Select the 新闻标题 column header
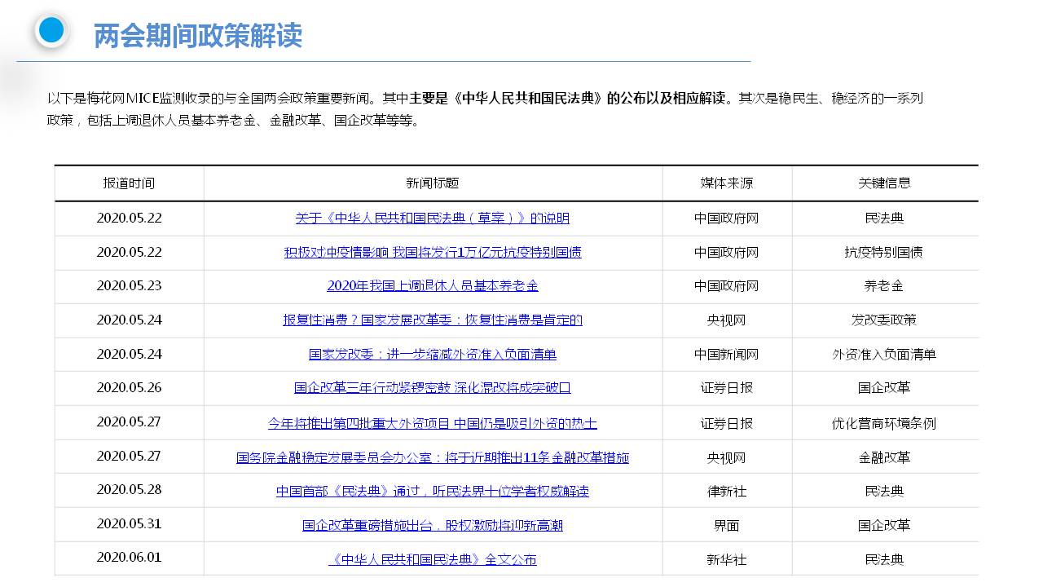This screenshot has height=587, width=1043. [x=432, y=183]
